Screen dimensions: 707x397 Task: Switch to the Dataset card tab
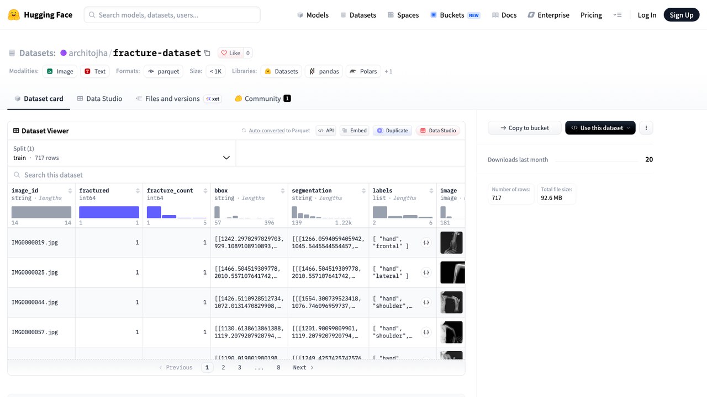click(x=39, y=99)
